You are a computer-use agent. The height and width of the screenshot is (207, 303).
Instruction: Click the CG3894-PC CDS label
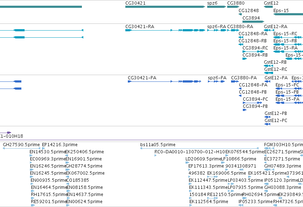click(255, 99)
